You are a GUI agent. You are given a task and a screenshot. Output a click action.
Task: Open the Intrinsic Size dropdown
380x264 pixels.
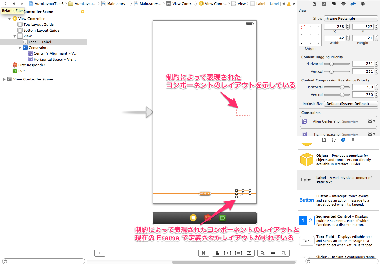tap(351, 104)
